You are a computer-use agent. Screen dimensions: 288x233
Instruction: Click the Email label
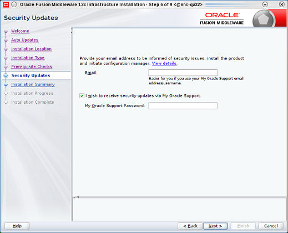tap(91, 73)
